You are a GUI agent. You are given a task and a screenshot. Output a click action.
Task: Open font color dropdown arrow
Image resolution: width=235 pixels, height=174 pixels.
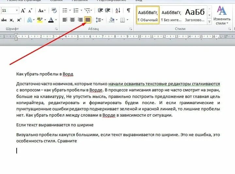(x=56, y=20)
